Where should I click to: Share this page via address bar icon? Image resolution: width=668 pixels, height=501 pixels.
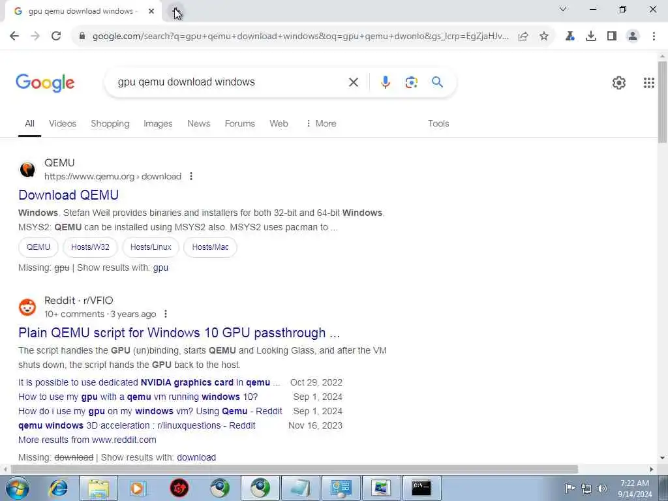click(x=523, y=37)
